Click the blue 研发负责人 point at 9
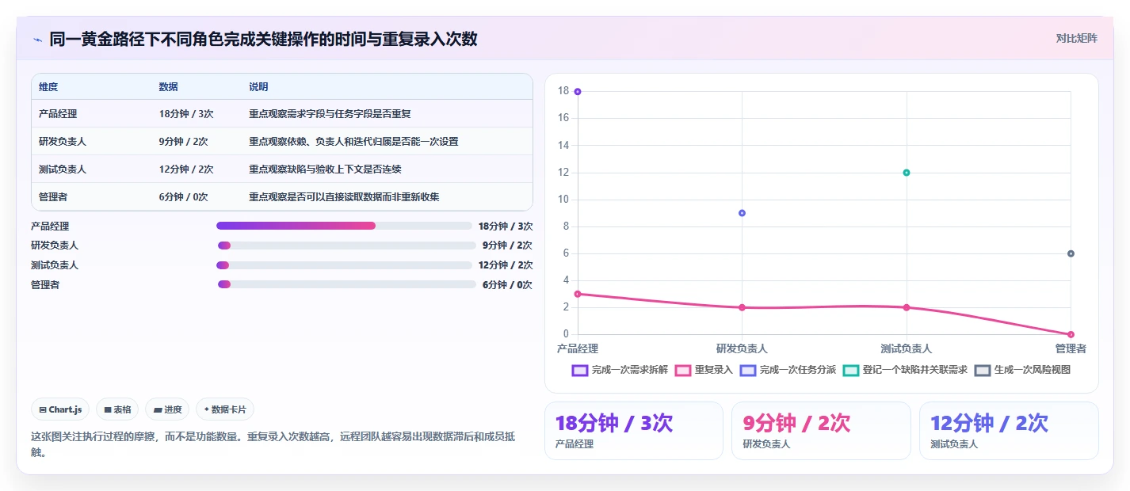 (742, 213)
